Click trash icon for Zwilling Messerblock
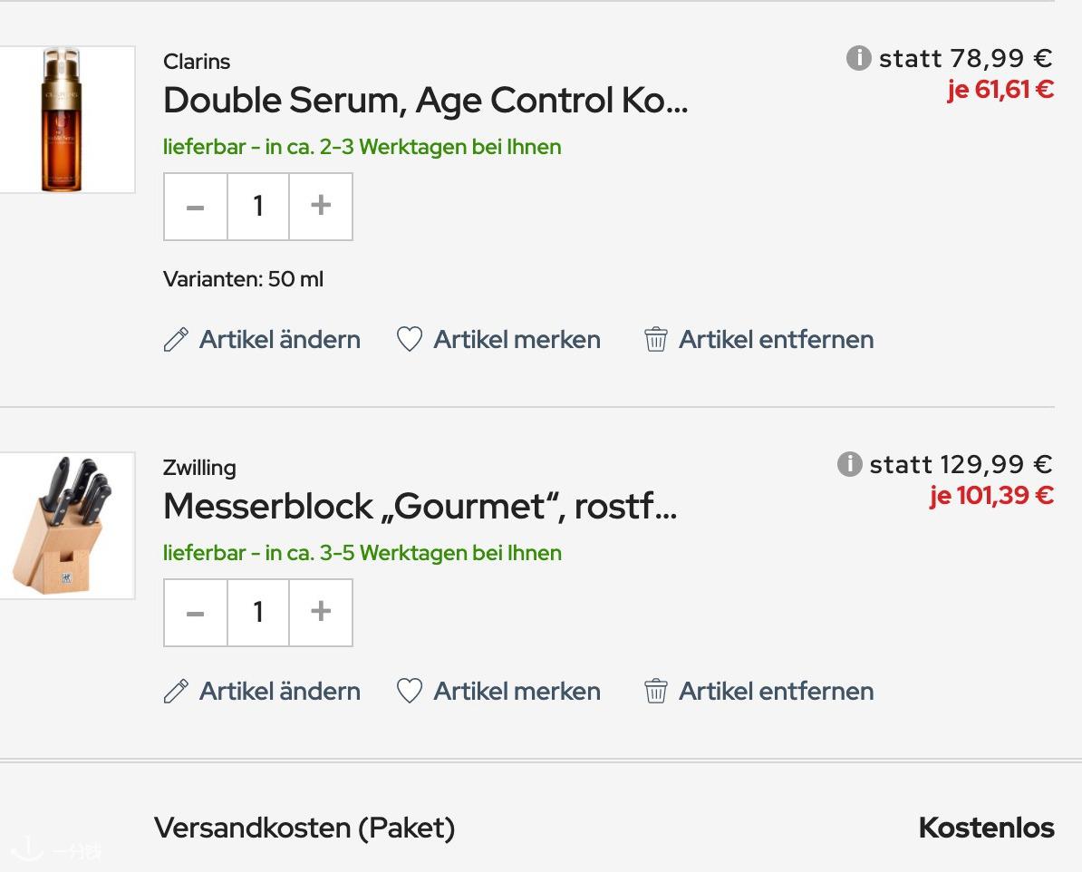1082x872 pixels. (655, 691)
